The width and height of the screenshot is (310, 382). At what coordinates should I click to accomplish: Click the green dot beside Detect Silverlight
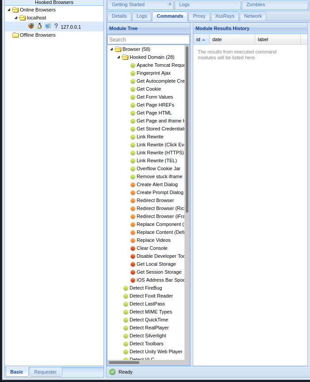126,336
